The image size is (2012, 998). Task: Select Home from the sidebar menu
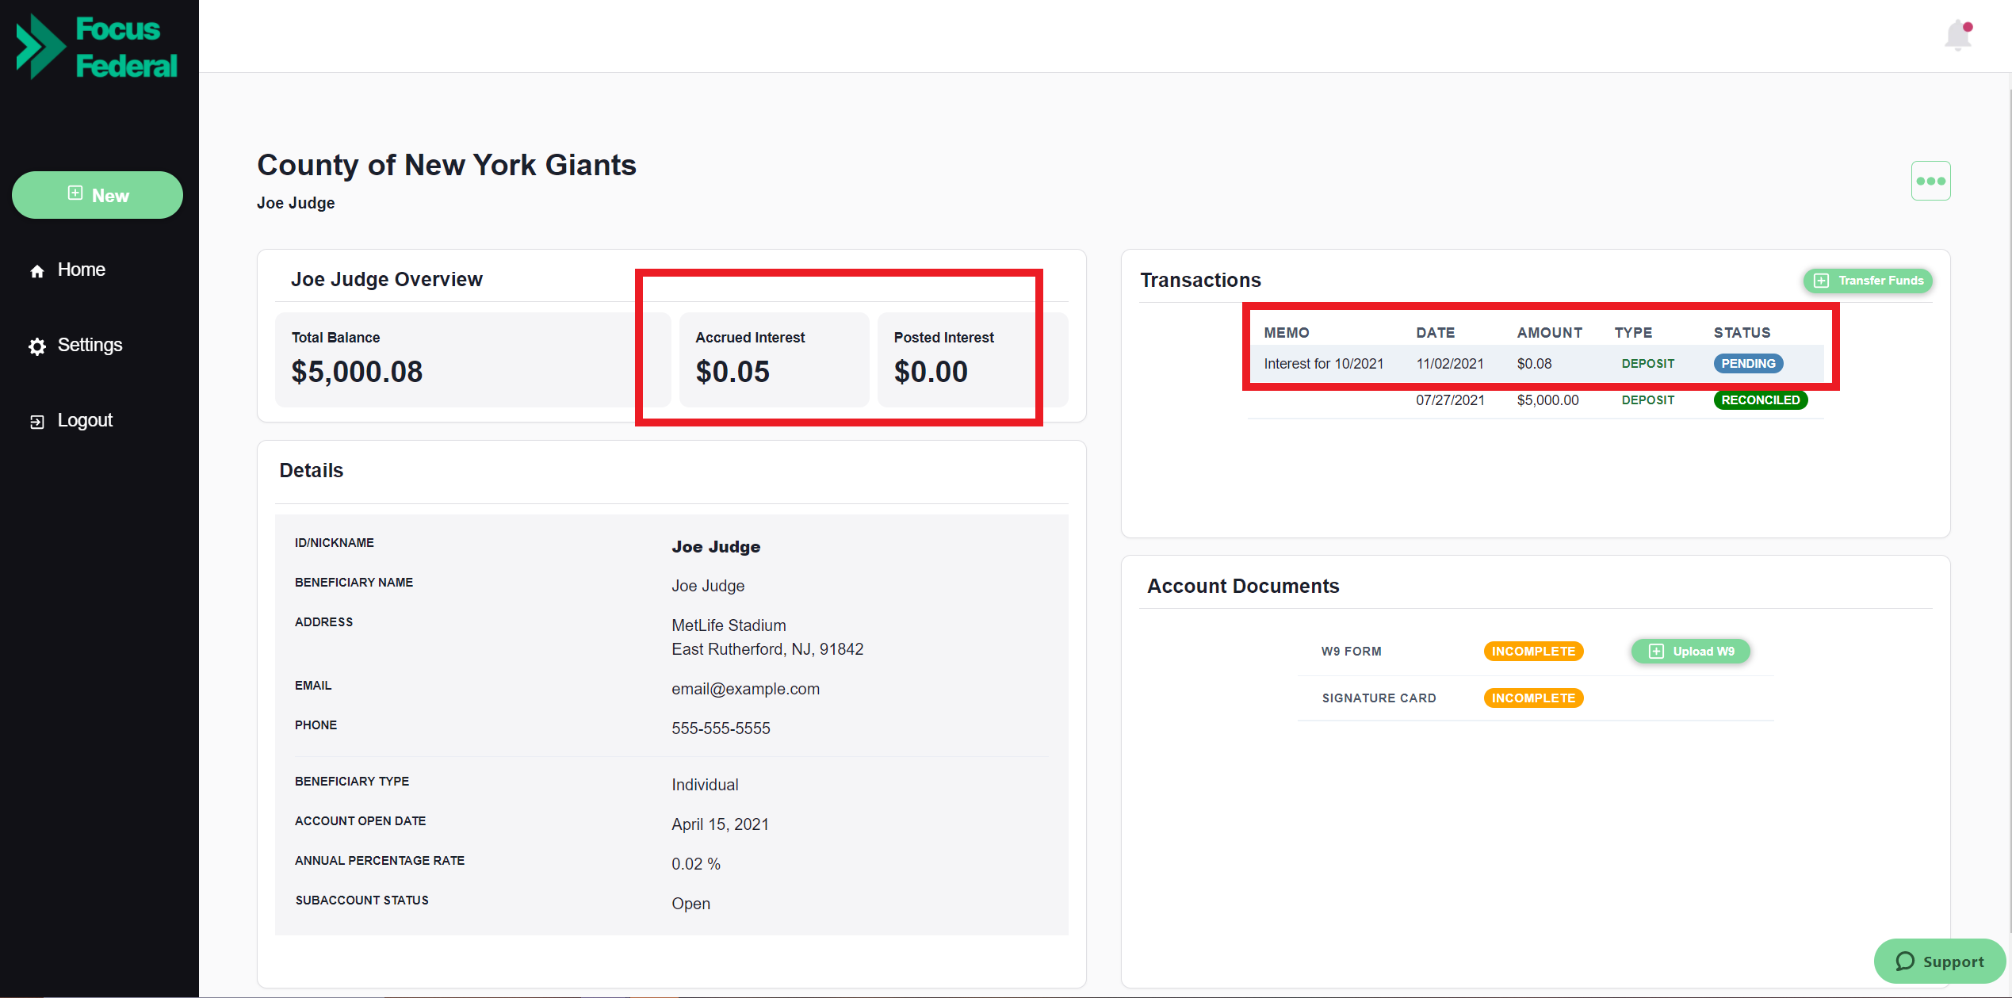click(x=81, y=270)
